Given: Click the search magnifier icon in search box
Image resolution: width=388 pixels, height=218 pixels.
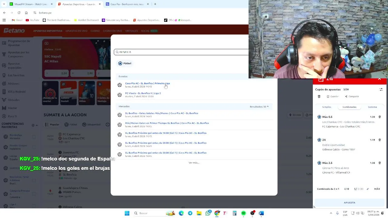Looking at the screenshot, I should [x=117, y=52].
